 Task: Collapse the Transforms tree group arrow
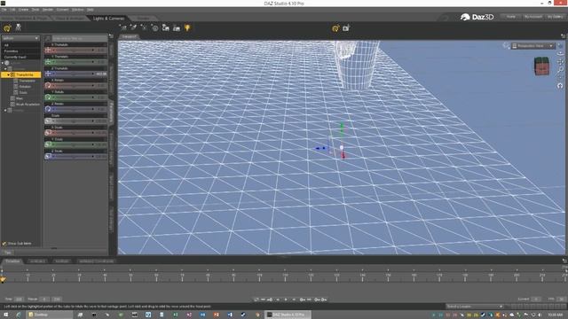pos(8,74)
